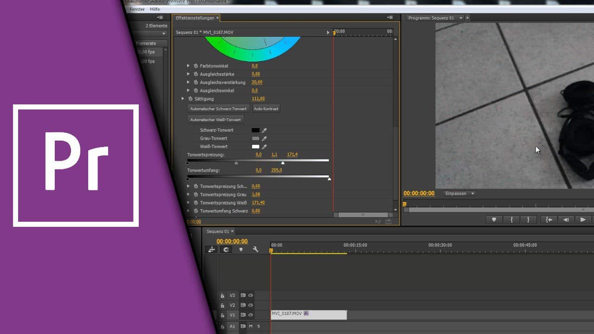Toggle the Snap magnet icon in timeline

tap(226, 250)
